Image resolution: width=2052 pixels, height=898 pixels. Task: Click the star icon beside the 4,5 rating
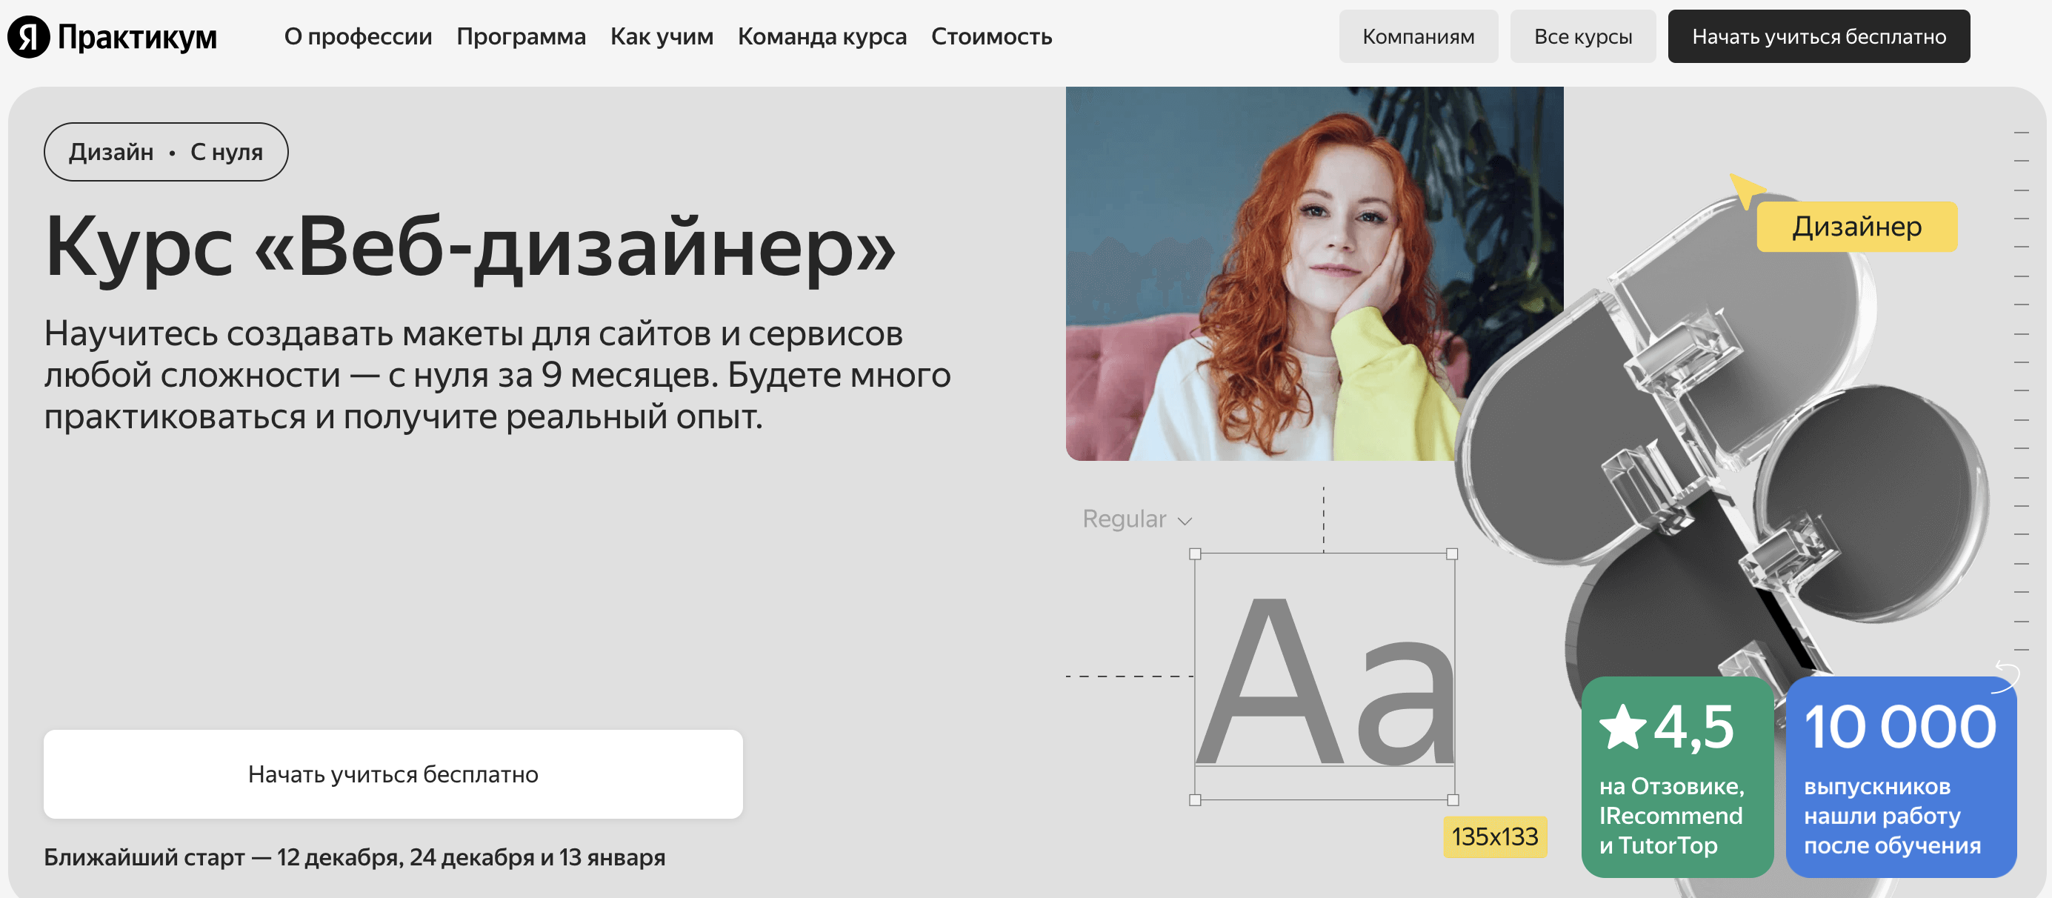(1622, 728)
